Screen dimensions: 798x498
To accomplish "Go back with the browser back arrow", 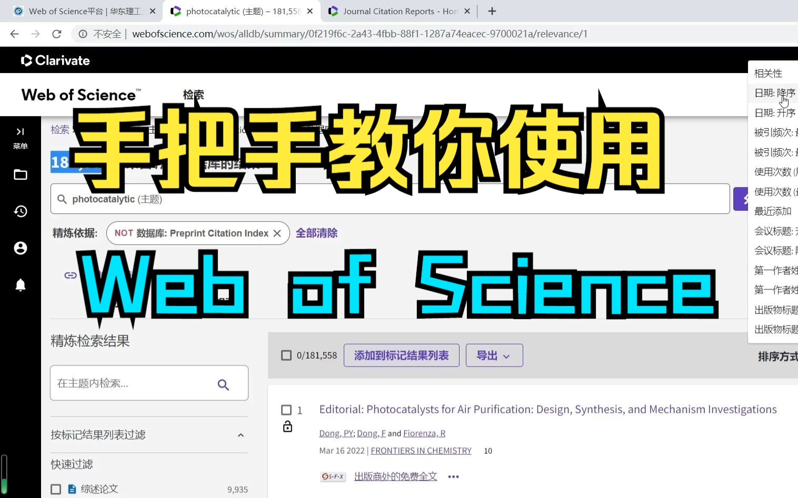I will (14, 34).
